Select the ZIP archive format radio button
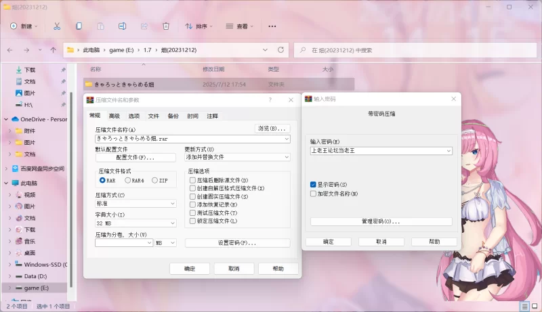 [155, 181]
